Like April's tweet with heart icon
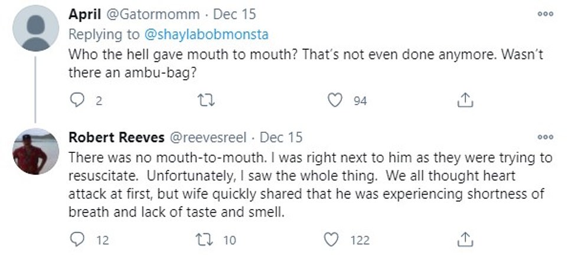This screenshot has height=255, width=568. (335, 101)
